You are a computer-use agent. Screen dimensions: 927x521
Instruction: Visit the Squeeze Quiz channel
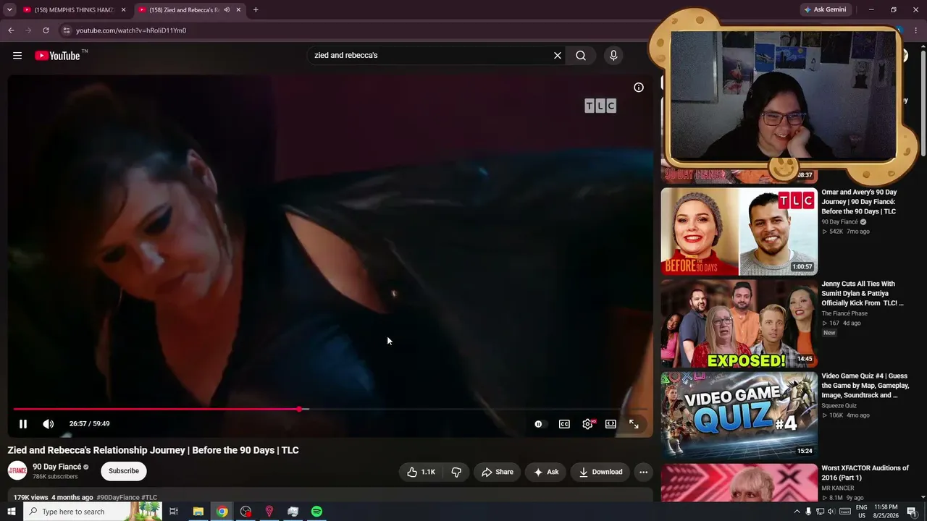coord(839,406)
